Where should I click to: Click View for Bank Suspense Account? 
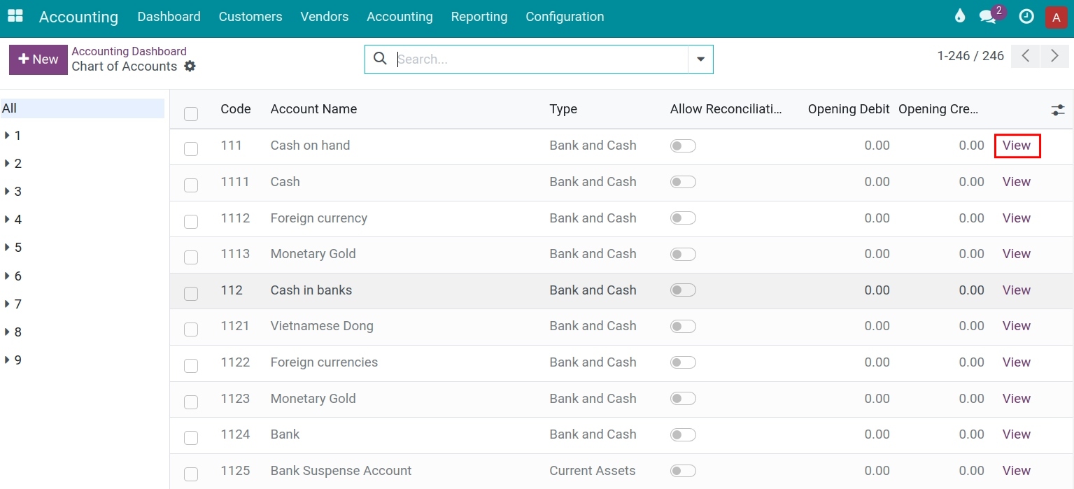(x=1017, y=471)
